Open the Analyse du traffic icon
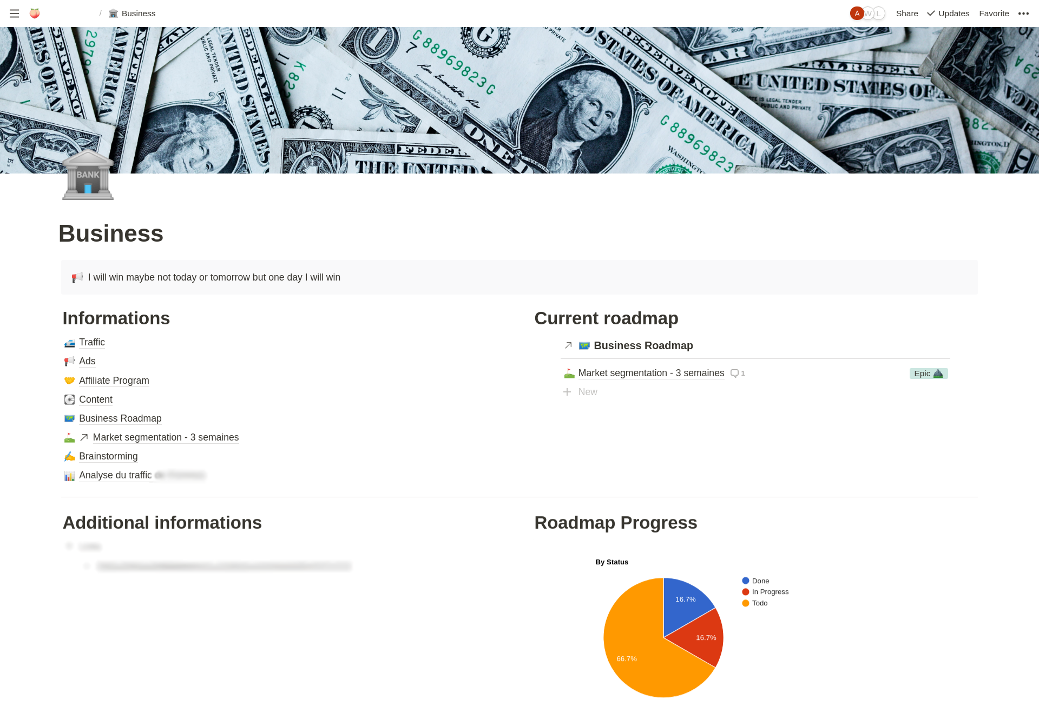 tap(69, 475)
